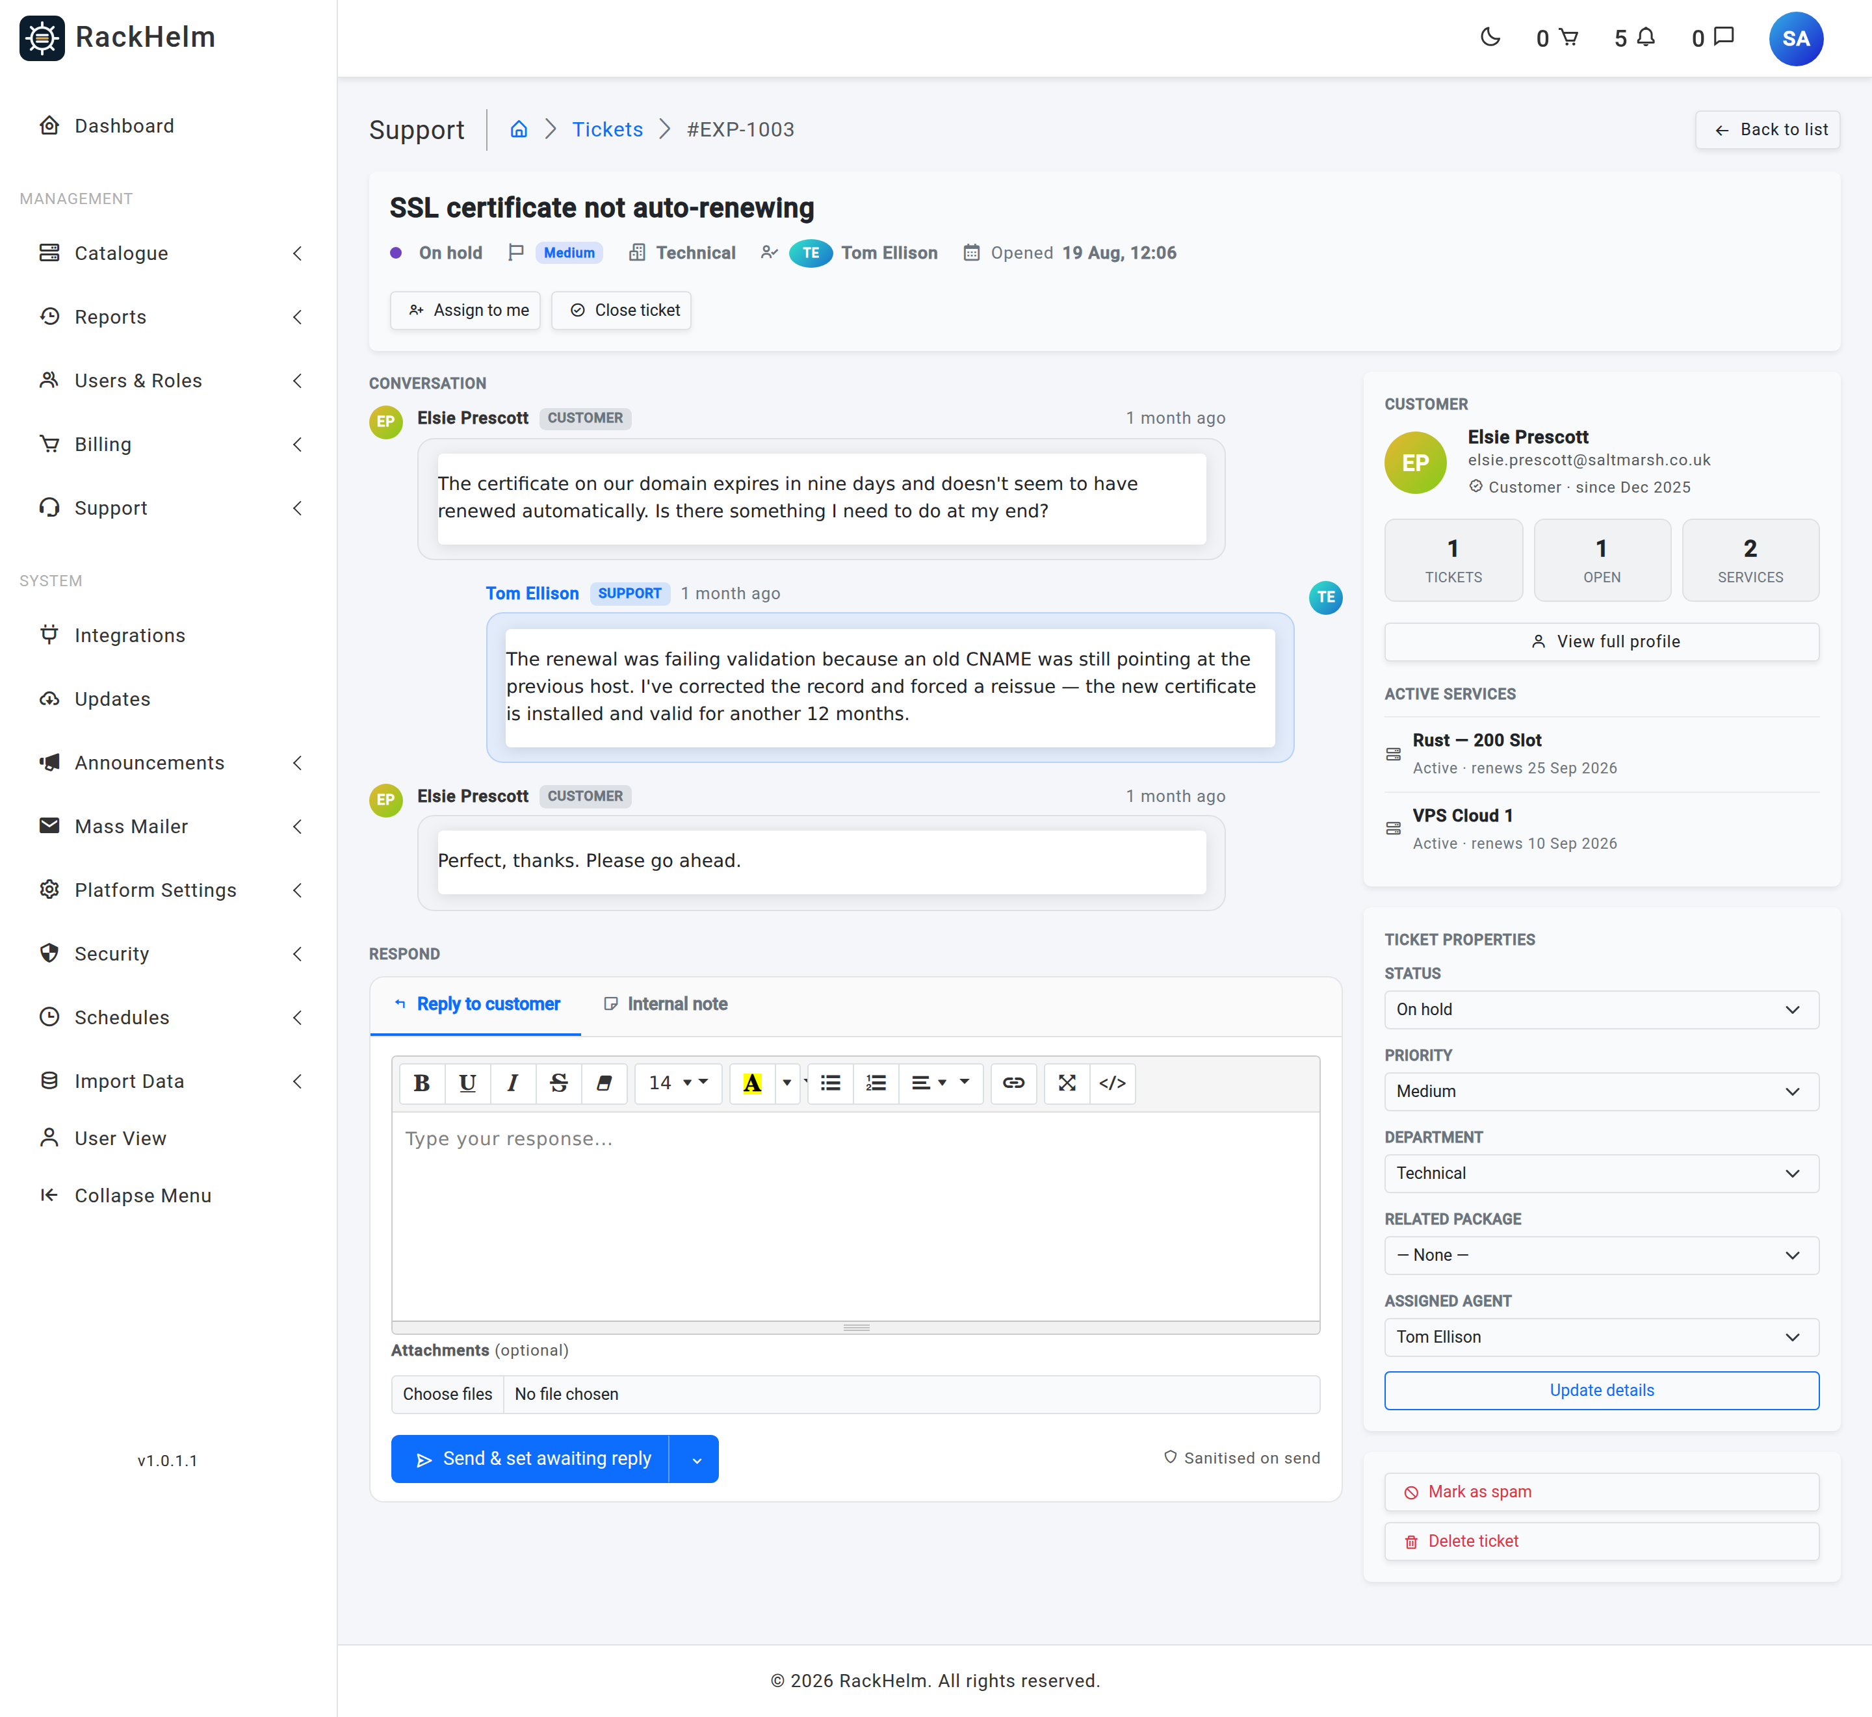Insert a link in the editor
1872x1717 pixels.
click(1013, 1083)
